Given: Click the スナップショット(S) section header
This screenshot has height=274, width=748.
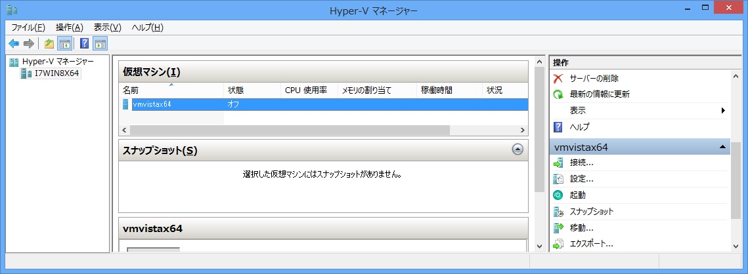Looking at the screenshot, I should (x=324, y=151).
